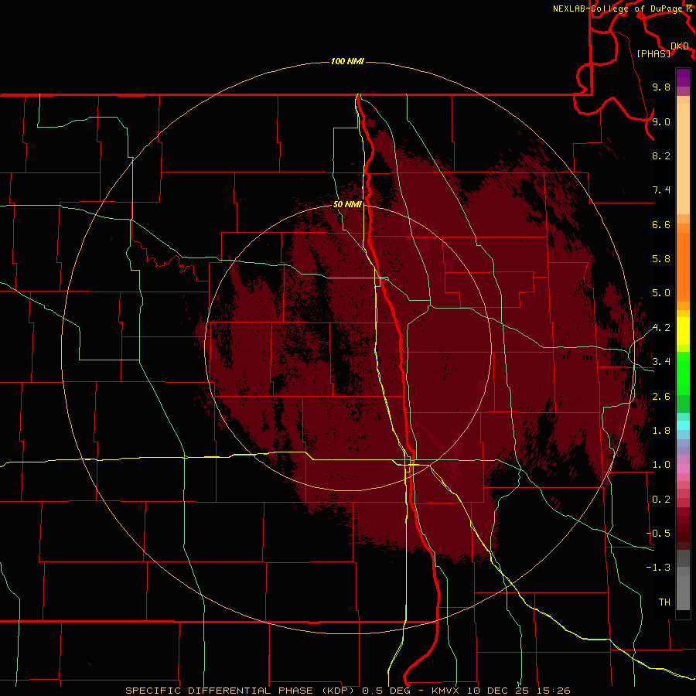Click the 0.2 legend value
Image resolution: width=696 pixels, height=696 pixels.
click(x=661, y=500)
